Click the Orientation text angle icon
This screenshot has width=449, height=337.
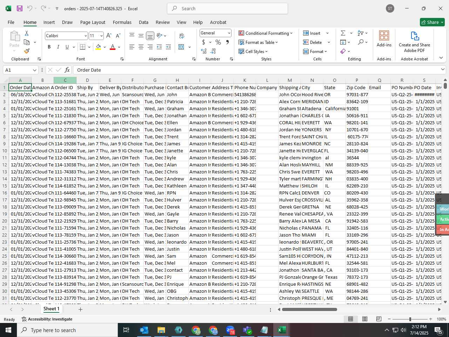tap(159, 35)
